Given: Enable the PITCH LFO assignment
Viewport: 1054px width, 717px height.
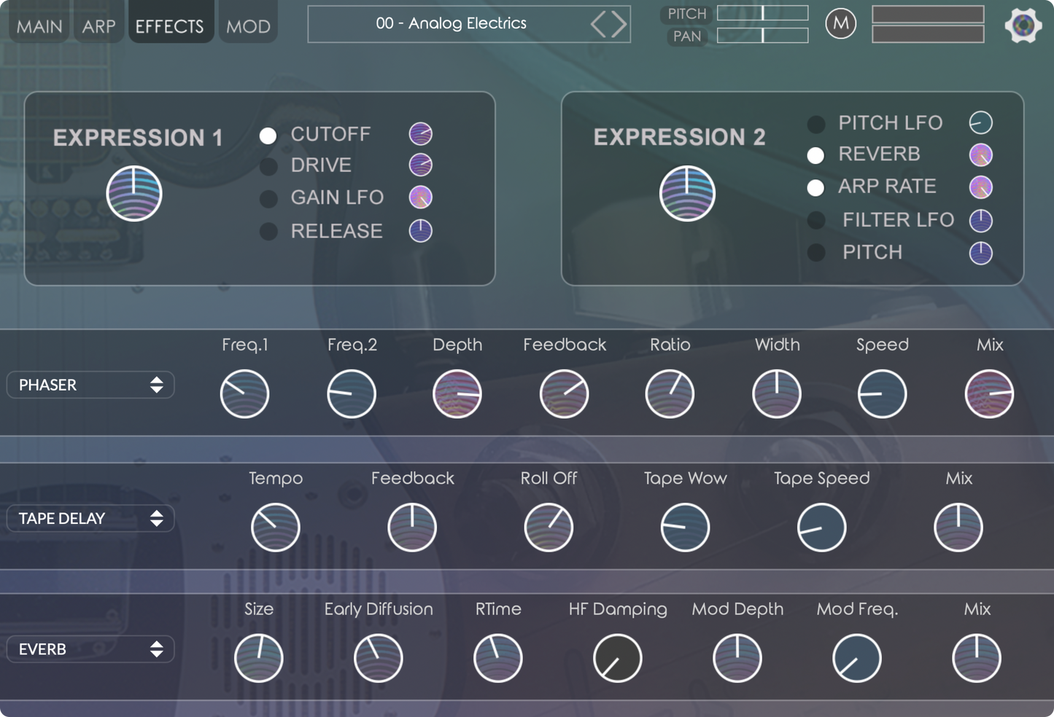Looking at the screenshot, I should [815, 124].
